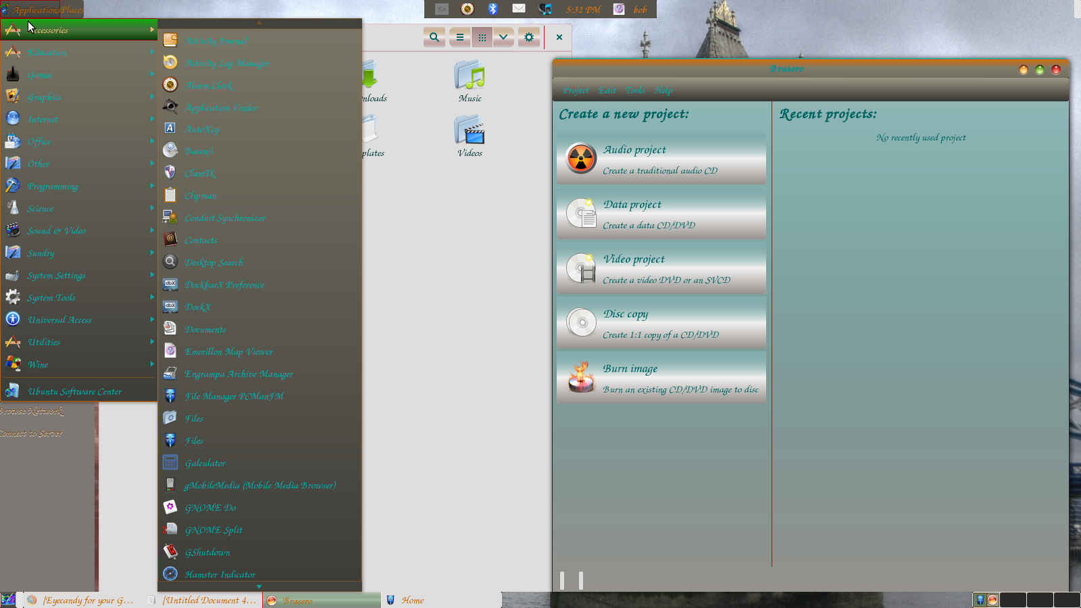The width and height of the screenshot is (1081, 608).
Task: Create a Data project in Brasero
Action: coord(661,213)
